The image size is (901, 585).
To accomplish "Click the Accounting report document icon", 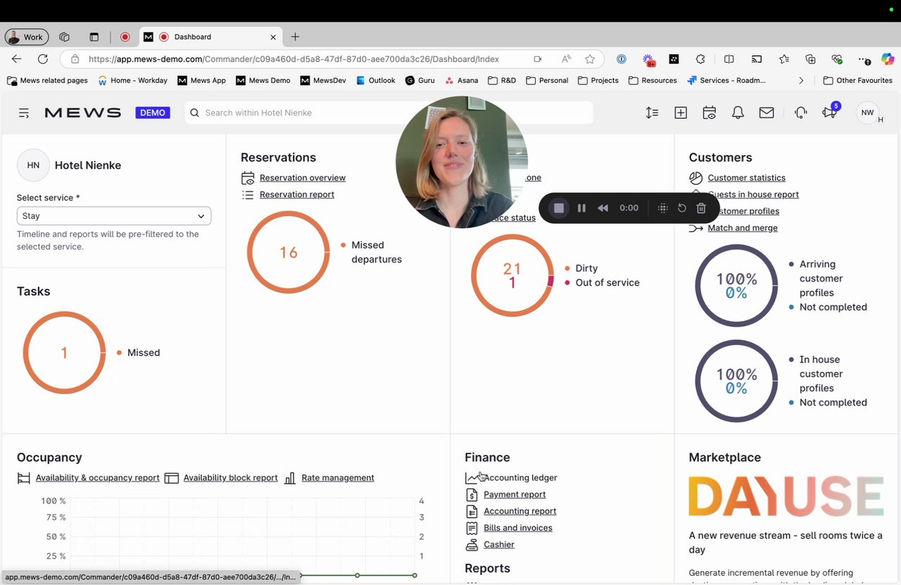I will (472, 511).
